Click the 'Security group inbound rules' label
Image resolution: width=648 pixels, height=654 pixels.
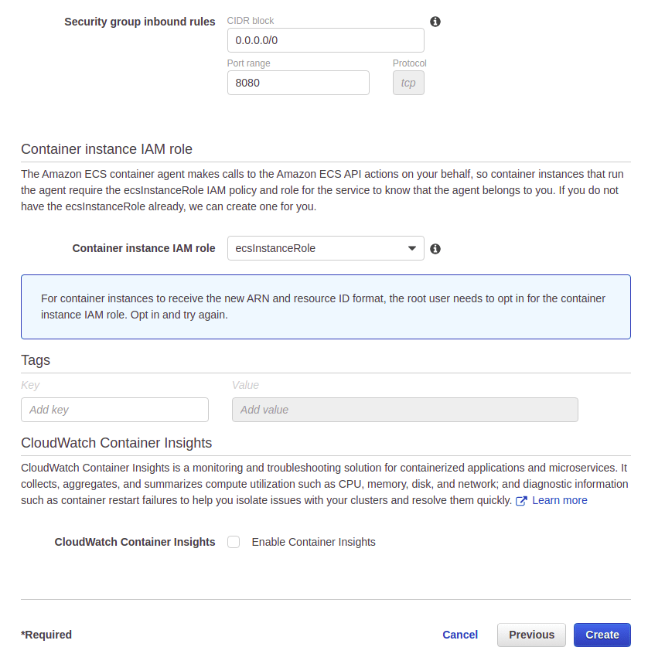click(139, 22)
